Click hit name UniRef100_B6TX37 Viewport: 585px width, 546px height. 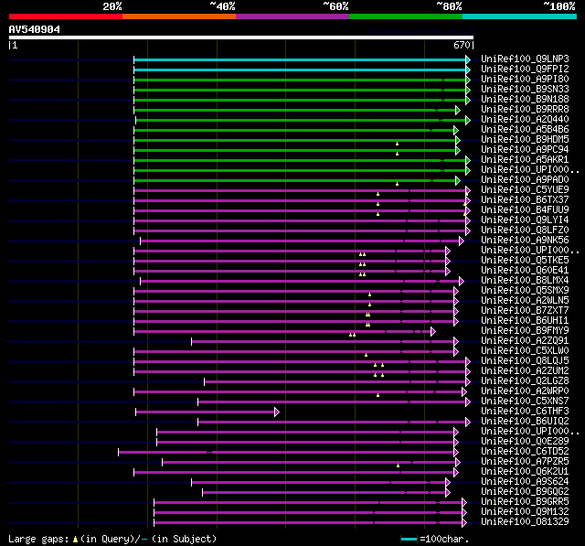[525, 200]
